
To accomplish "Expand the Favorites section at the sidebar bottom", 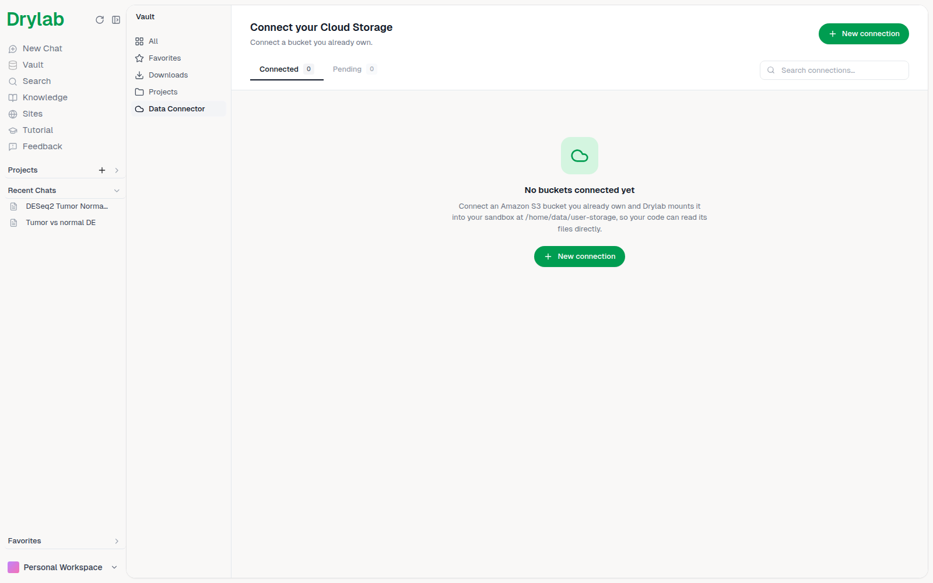I will tap(117, 541).
